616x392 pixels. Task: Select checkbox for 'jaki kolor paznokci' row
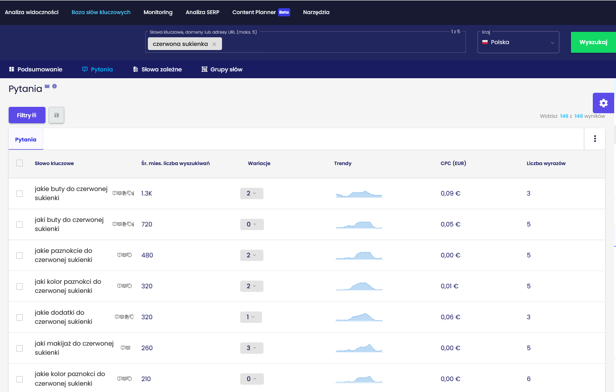point(20,286)
